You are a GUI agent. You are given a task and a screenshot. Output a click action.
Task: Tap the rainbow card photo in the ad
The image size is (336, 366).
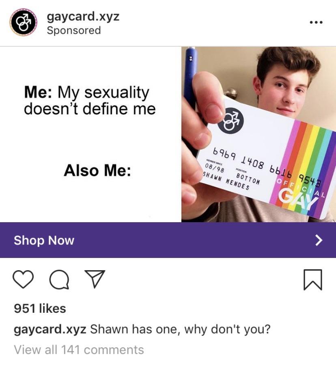[x=258, y=134]
